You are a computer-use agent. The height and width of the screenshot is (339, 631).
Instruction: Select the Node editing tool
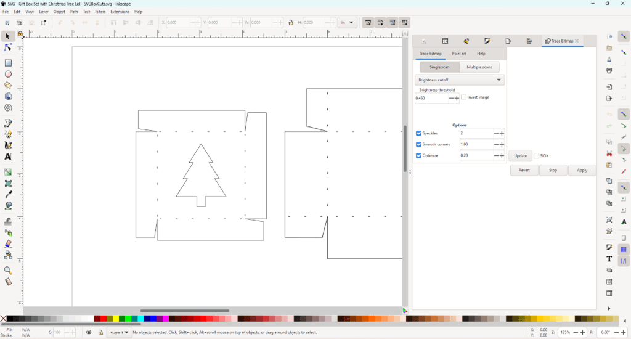pyautogui.click(x=8, y=48)
